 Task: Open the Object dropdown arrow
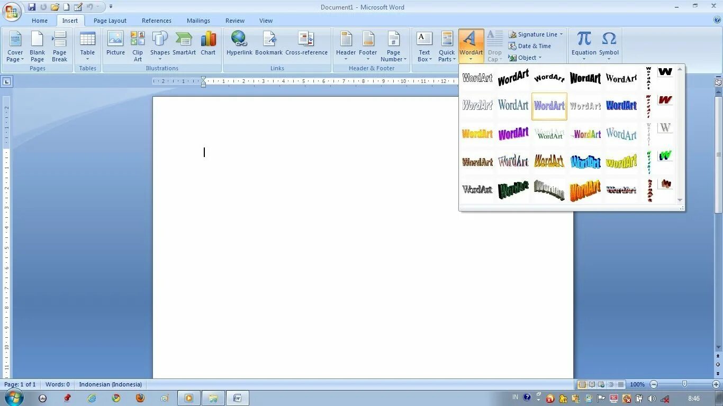540,58
